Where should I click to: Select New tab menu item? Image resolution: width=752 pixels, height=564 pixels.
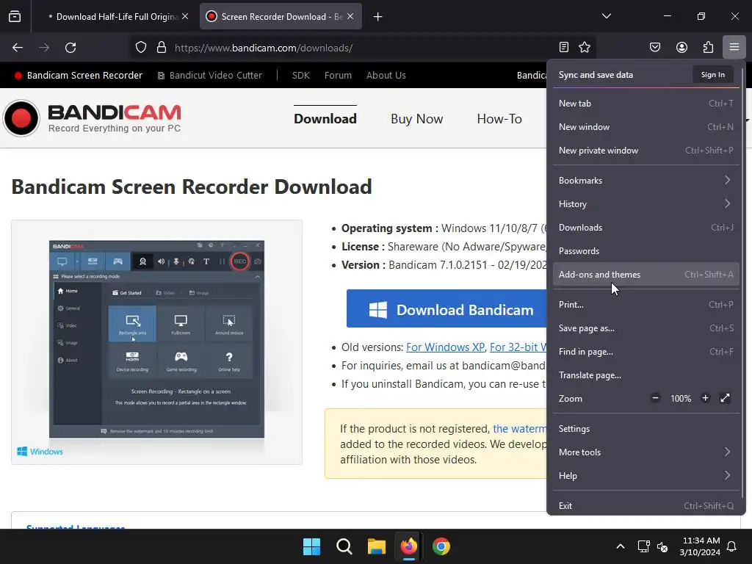(646, 103)
